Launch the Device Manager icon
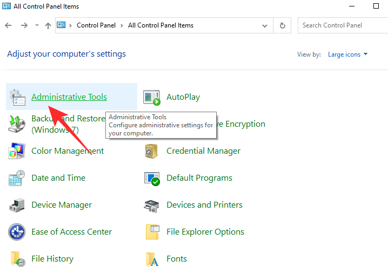The height and width of the screenshot is (267, 388). pos(17,205)
